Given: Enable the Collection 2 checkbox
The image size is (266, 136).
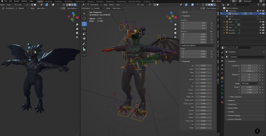Looking at the screenshot, I should coord(258,19).
